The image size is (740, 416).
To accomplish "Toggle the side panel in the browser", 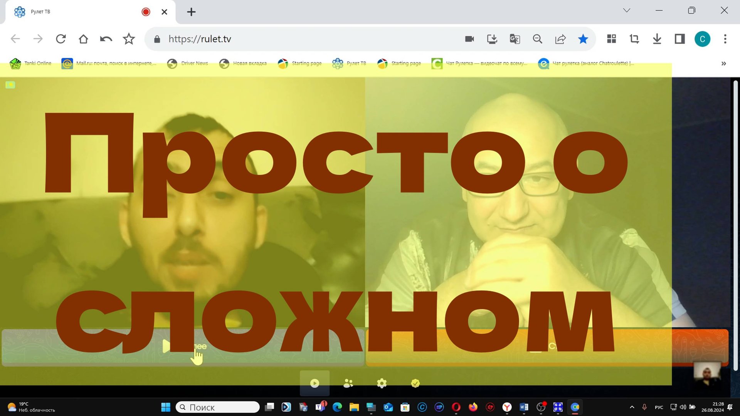I will pyautogui.click(x=679, y=39).
